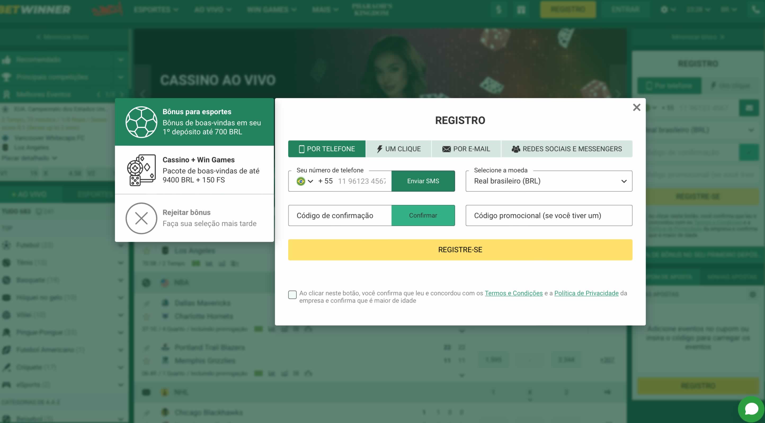This screenshot has height=423, width=765.
Task: Switch to REDES SOCIAIS E MESSENGERS tab
Action: pyautogui.click(x=567, y=149)
